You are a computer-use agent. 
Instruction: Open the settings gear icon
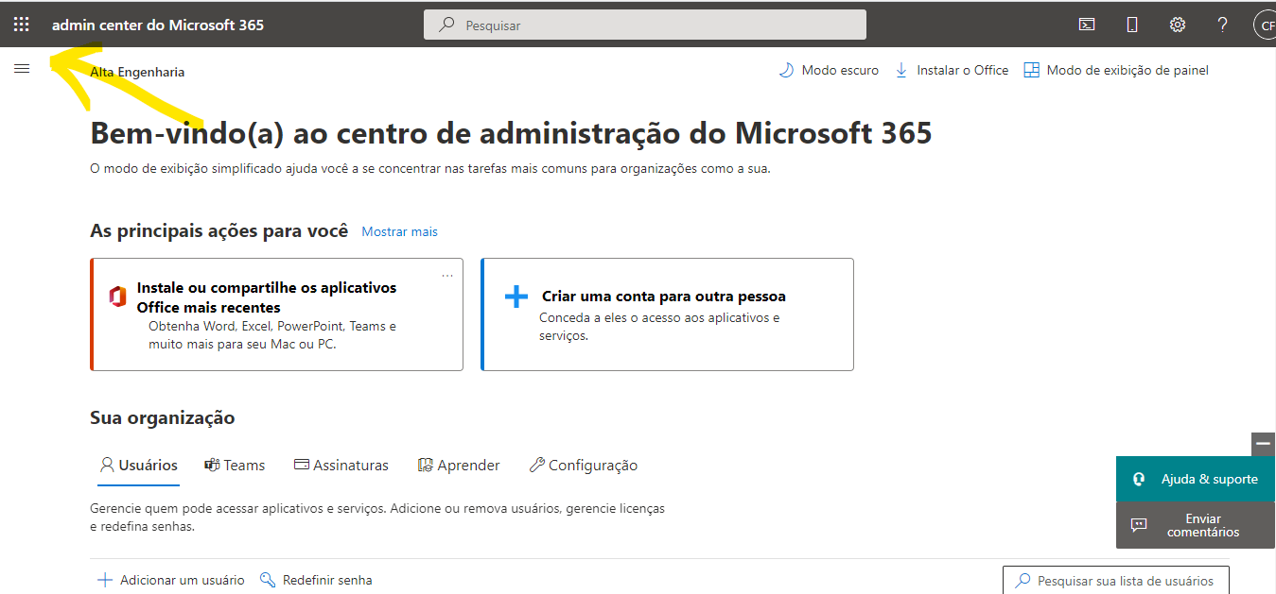pos(1178,25)
